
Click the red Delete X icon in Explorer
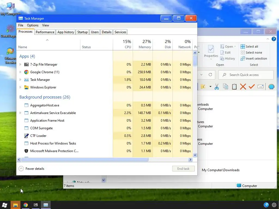pos(243,87)
